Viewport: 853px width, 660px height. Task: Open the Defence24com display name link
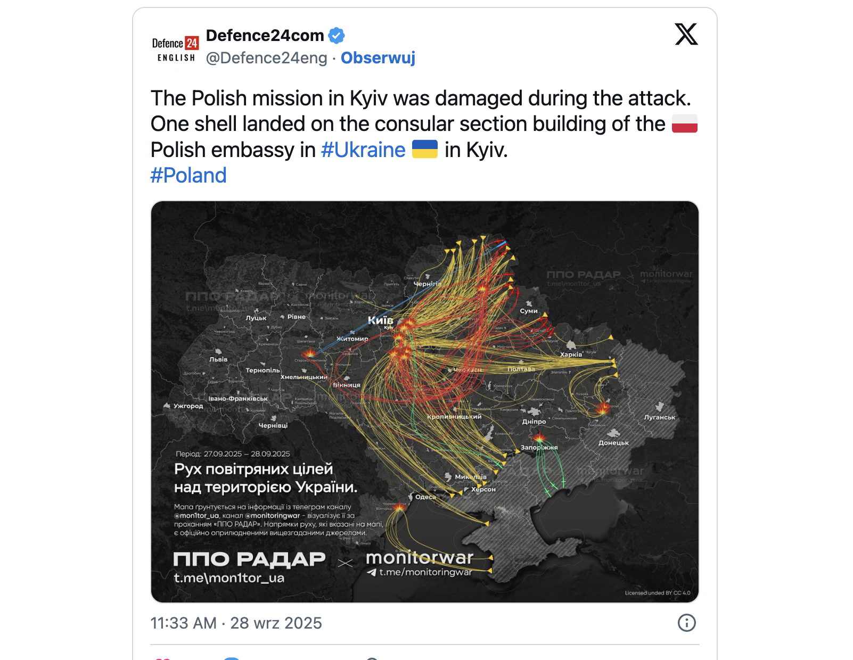(265, 36)
